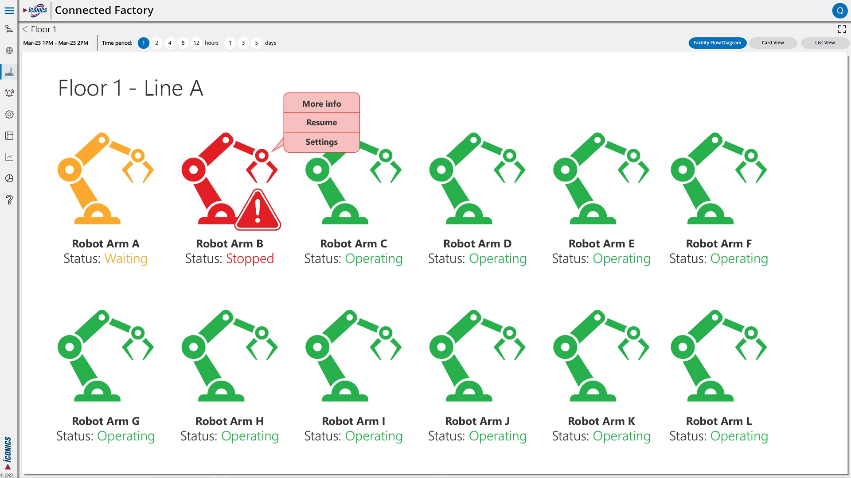Choose Settings in popup menu
The height and width of the screenshot is (478, 851).
321,142
